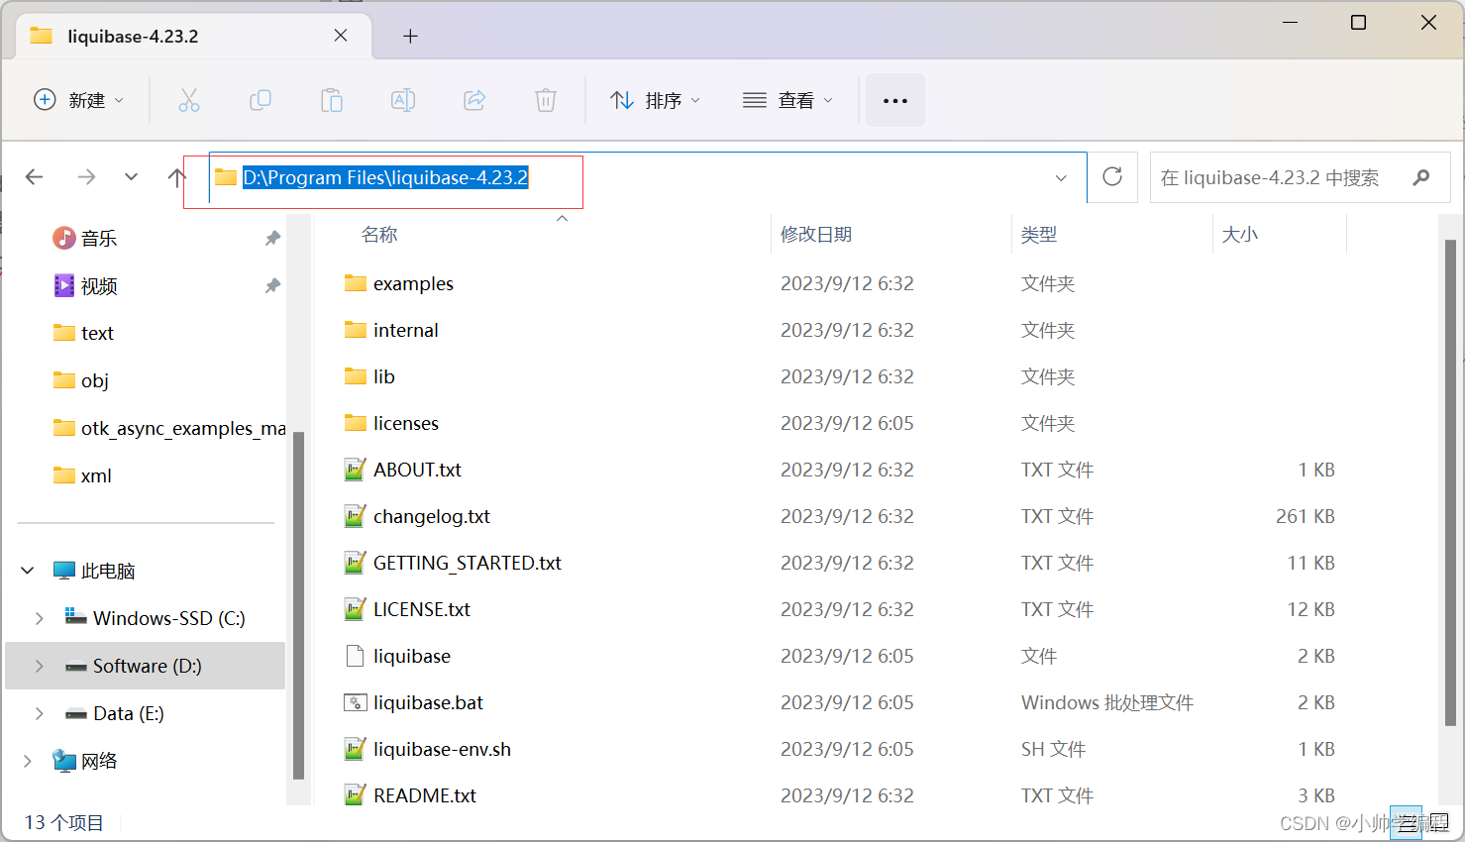Open the three-dots more options menu
Viewport: 1465px width, 842px height.
(895, 100)
